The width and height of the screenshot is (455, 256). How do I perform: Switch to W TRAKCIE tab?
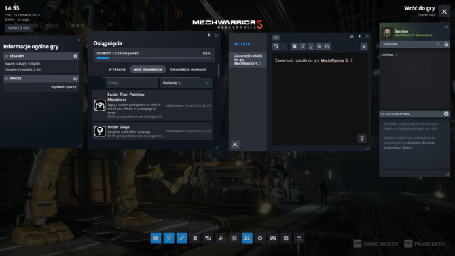tap(117, 69)
